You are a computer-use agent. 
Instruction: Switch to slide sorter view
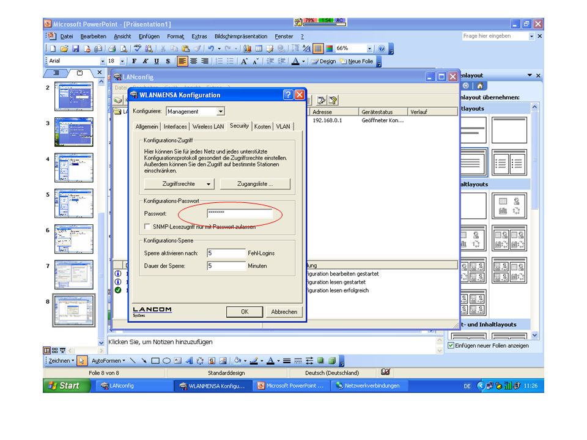[x=54, y=351]
